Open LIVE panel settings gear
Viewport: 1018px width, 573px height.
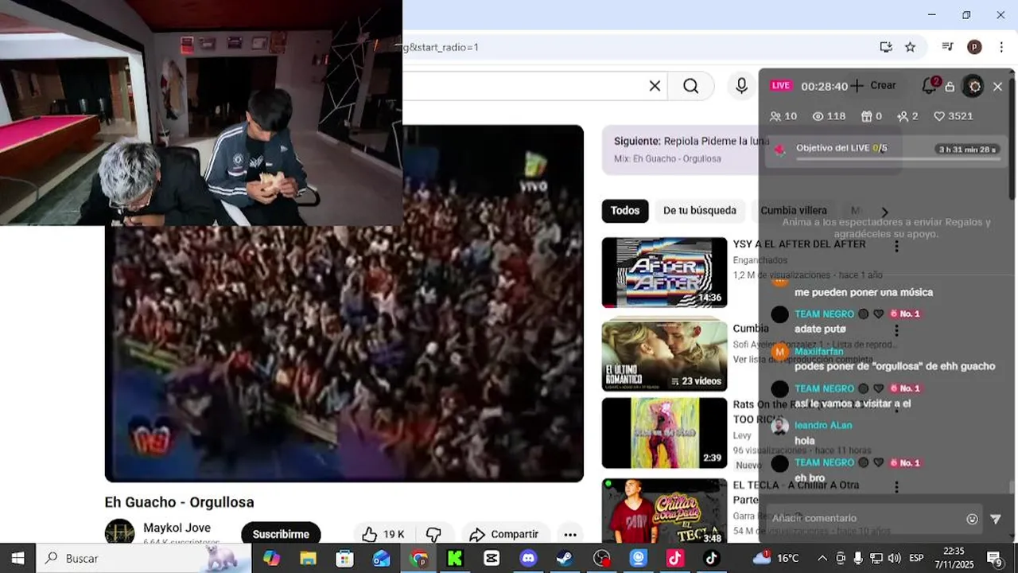[x=974, y=86]
